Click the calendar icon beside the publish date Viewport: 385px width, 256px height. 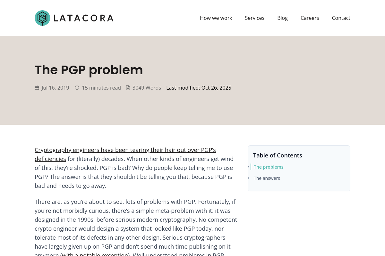[x=37, y=88]
